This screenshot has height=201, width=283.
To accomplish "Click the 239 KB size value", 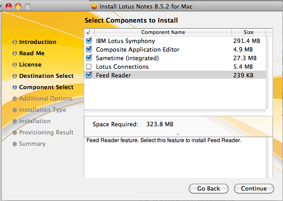I will tap(243, 75).
